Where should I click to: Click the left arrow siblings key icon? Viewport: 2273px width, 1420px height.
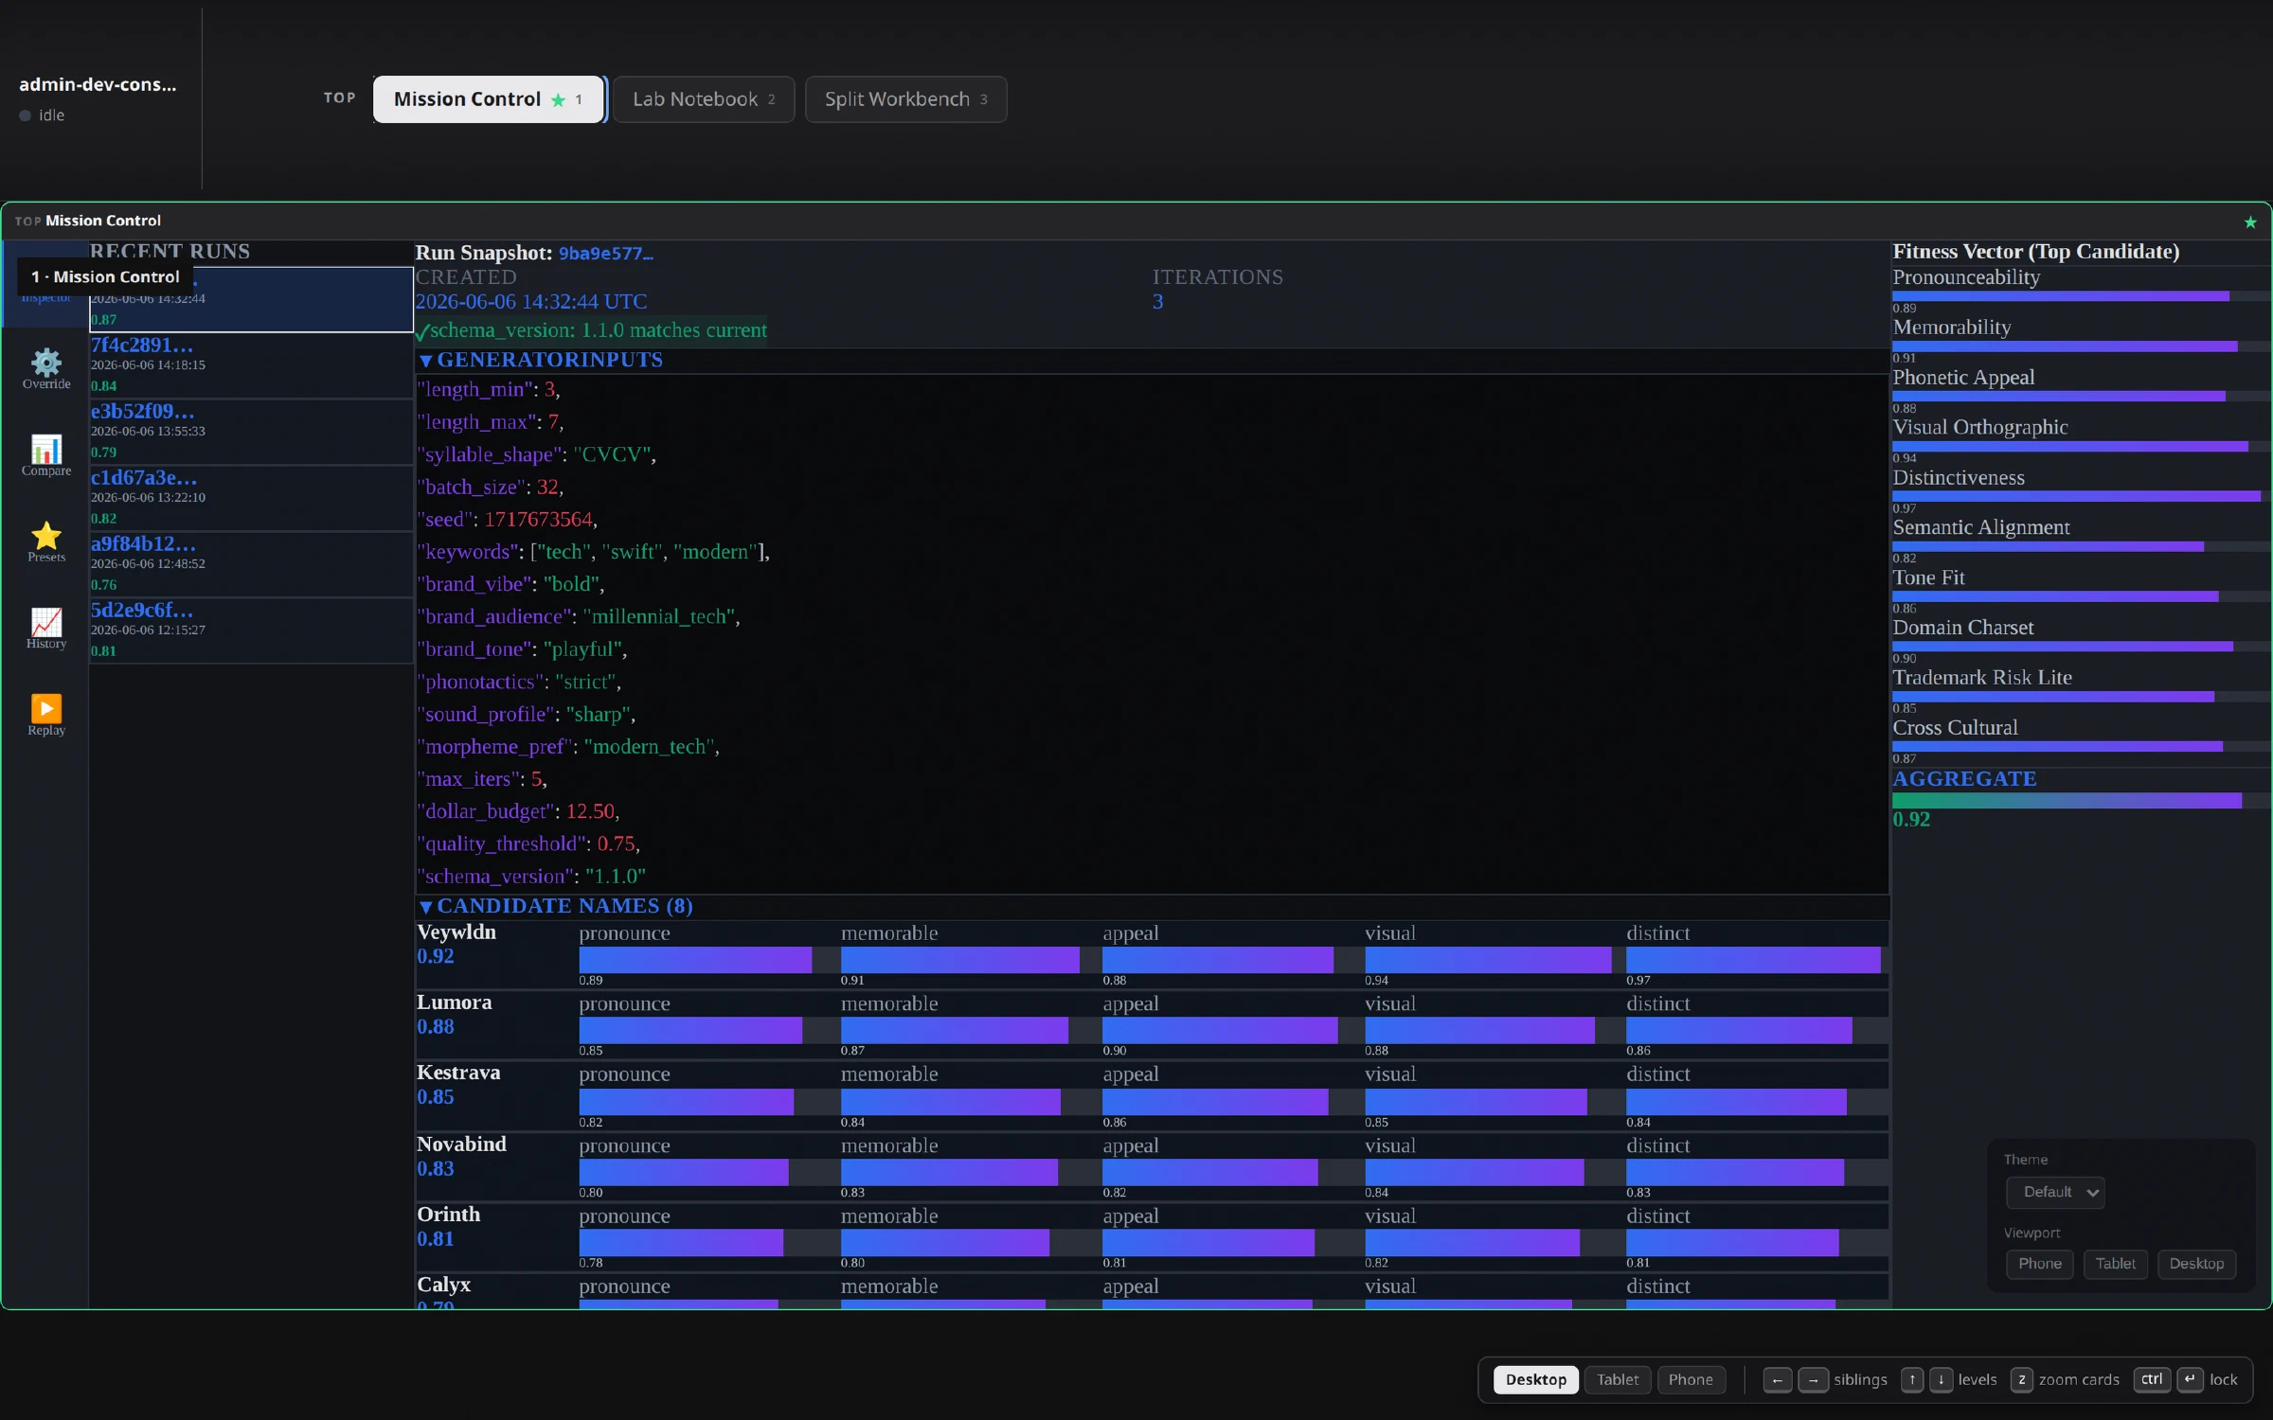[x=1777, y=1380]
